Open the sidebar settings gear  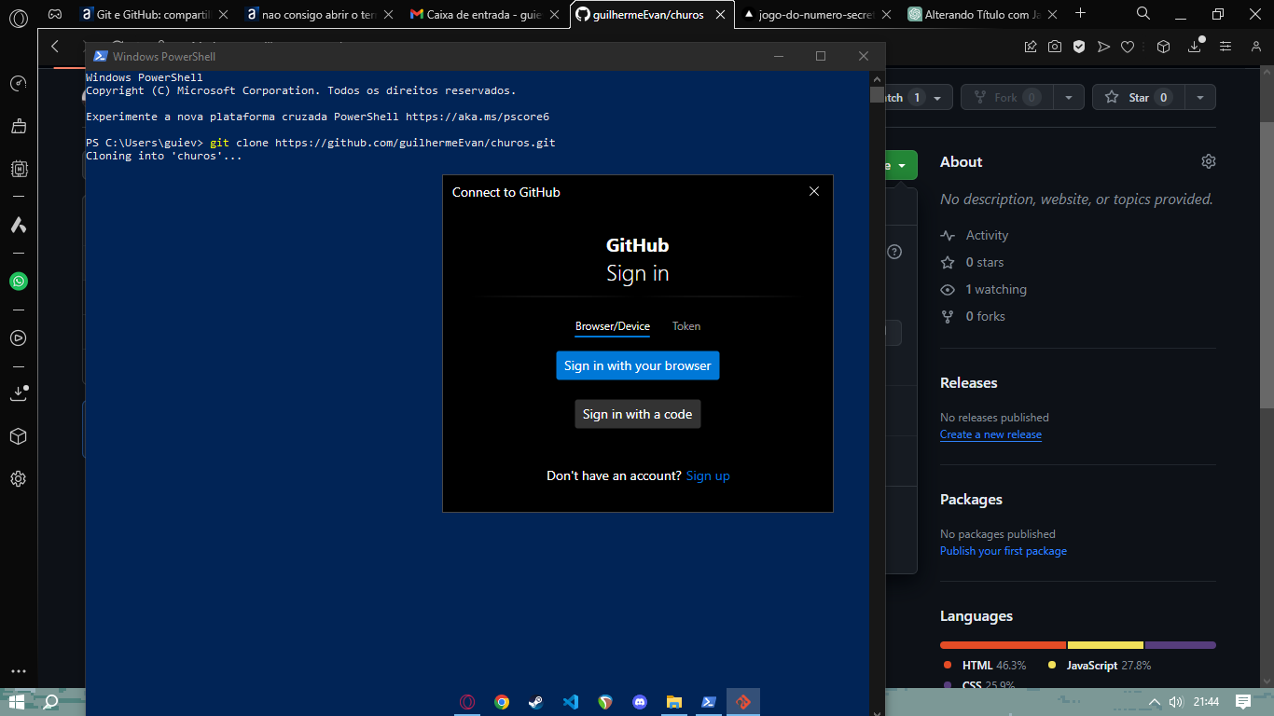pyautogui.click(x=18, y=479)
